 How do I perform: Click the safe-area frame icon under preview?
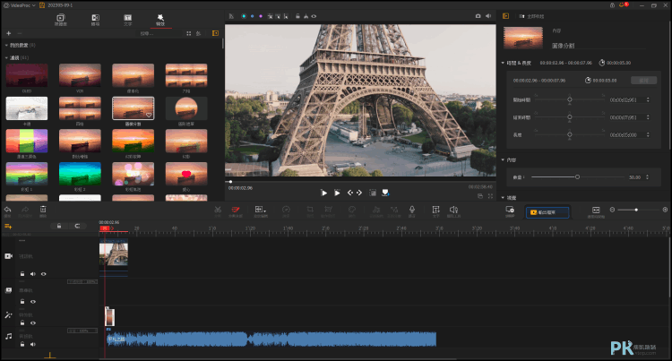coord(373,193)
